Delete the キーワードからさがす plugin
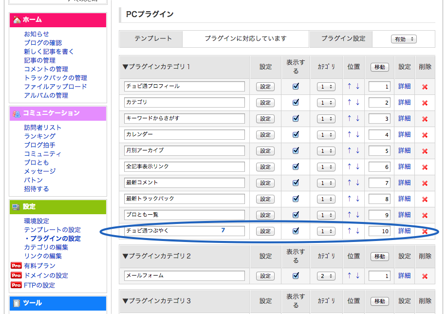 pos(425,119)
